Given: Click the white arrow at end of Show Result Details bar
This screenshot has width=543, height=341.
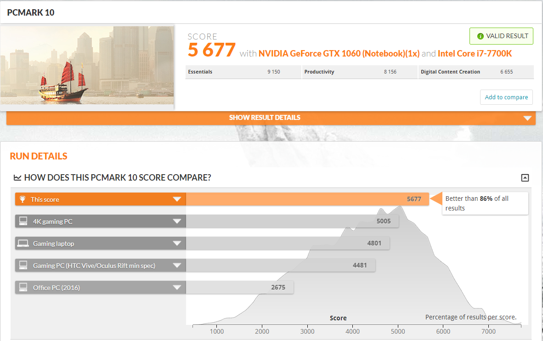Looking at the screenshot, I should [x=527, y=118].
